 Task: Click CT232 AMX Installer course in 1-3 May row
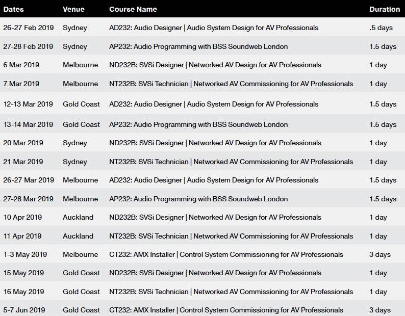click(x=226, y=254)
